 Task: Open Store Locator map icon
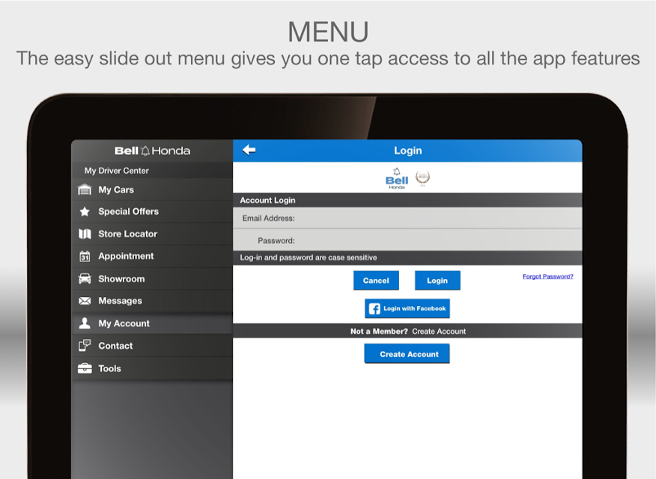click(85, 234)
